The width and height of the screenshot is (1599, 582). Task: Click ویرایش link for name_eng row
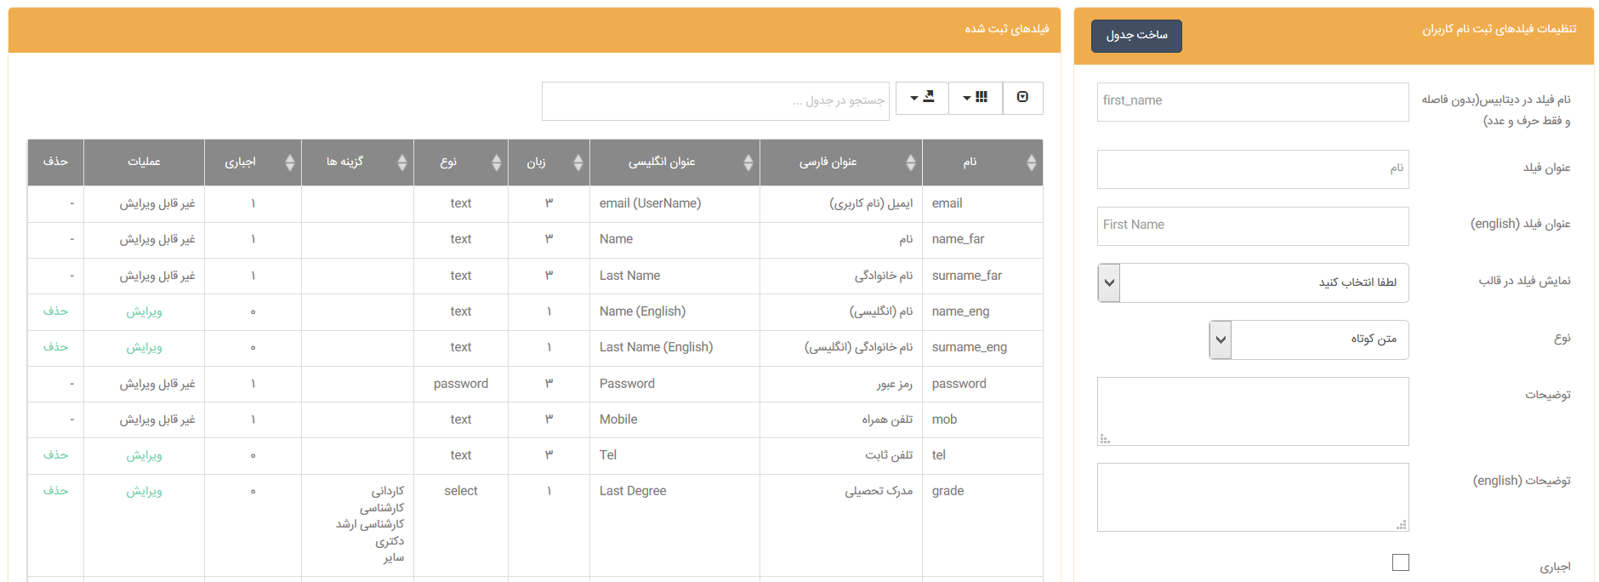pos(144,311)
